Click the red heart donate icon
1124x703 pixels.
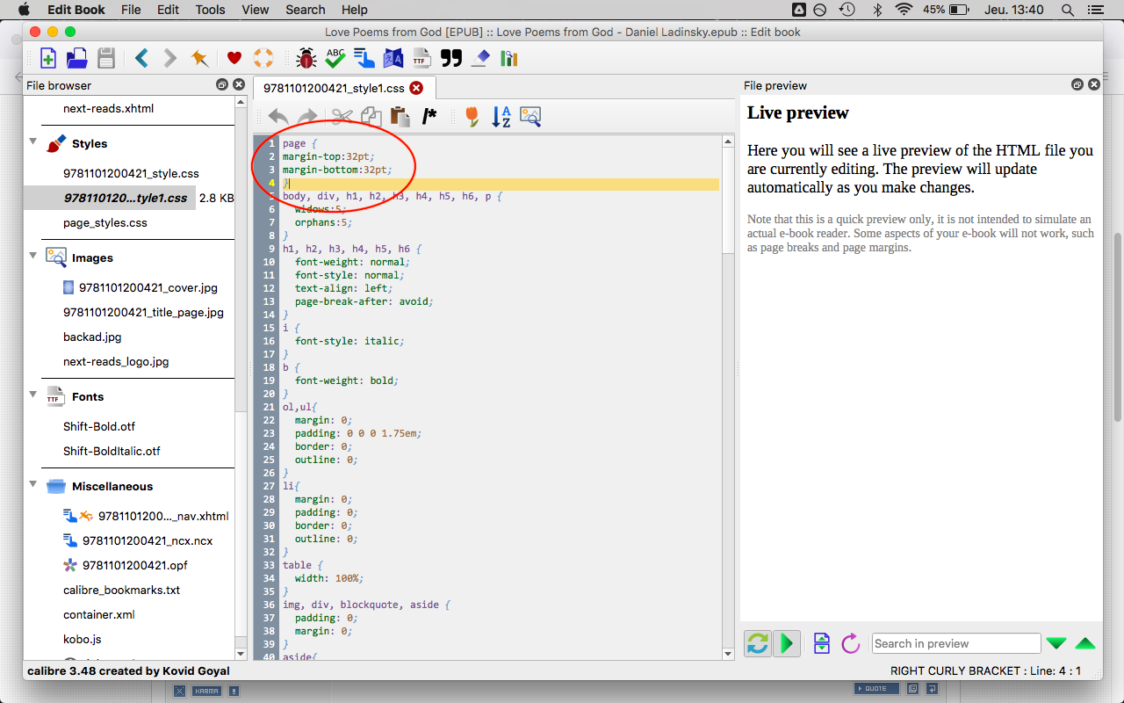pyautogui.click(x=234, y=59)
